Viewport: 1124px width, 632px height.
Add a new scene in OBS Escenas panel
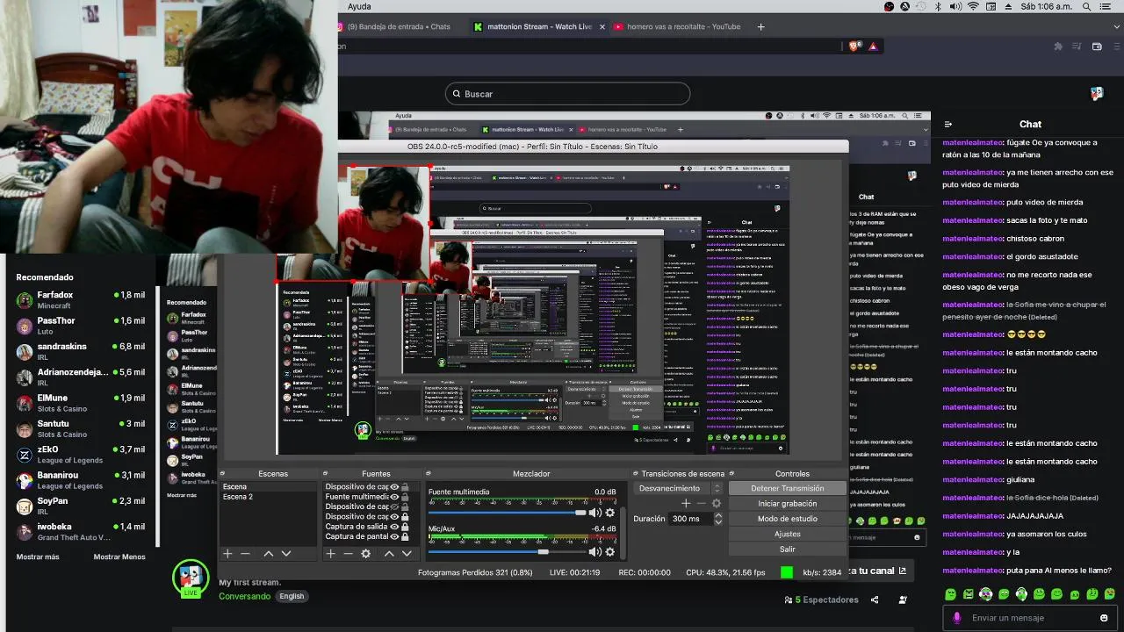[x=227, y=554]
